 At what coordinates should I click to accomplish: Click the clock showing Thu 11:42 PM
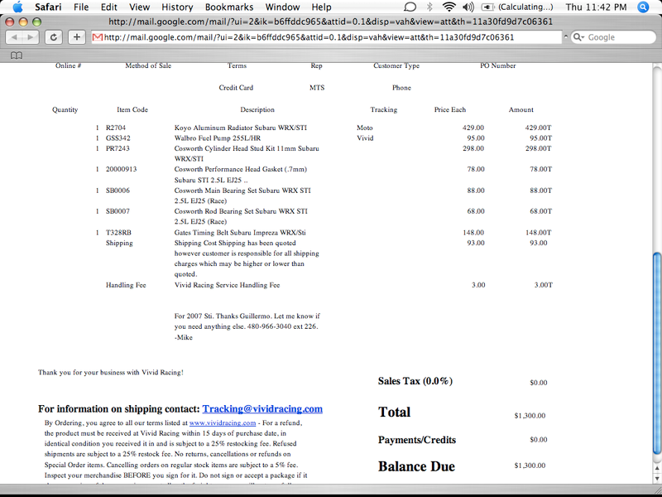tap(596, 7)
